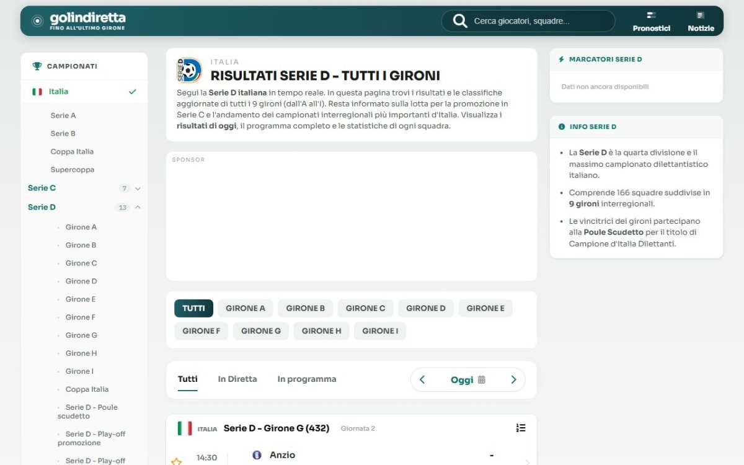This screenshot has width=744, height=465.
Task: Open Serie D - Play-off promozione
Action: pyautogui.click(x=91, y=438)
